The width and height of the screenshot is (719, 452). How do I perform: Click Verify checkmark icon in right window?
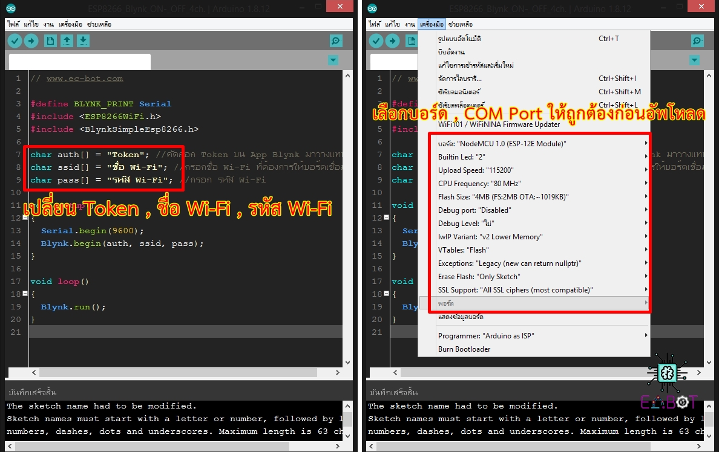coord(376,40)
